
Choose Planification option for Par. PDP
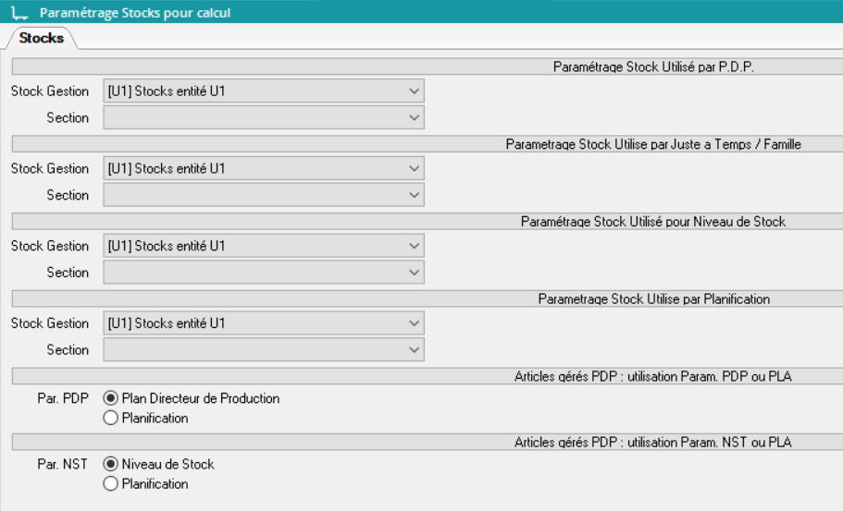click(111, 419)
